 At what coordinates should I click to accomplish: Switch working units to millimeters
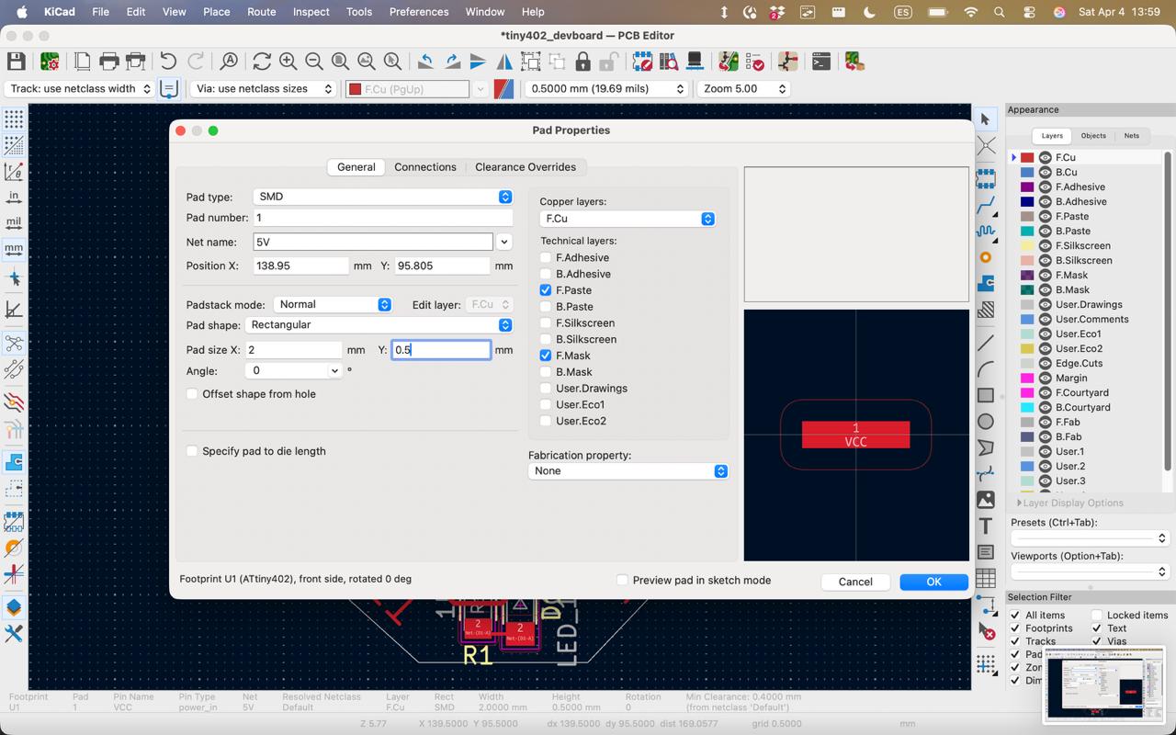(x=13, y=248)
